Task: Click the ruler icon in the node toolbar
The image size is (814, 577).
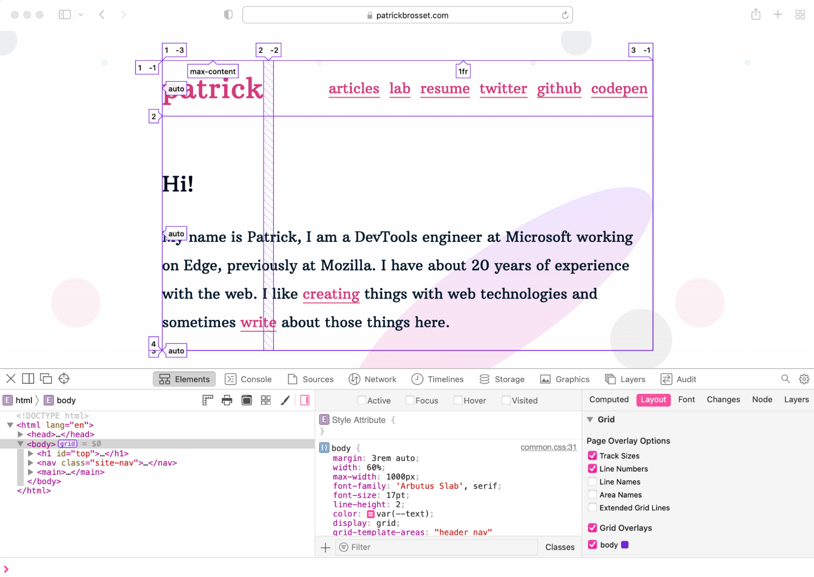Action: [208, 400]
